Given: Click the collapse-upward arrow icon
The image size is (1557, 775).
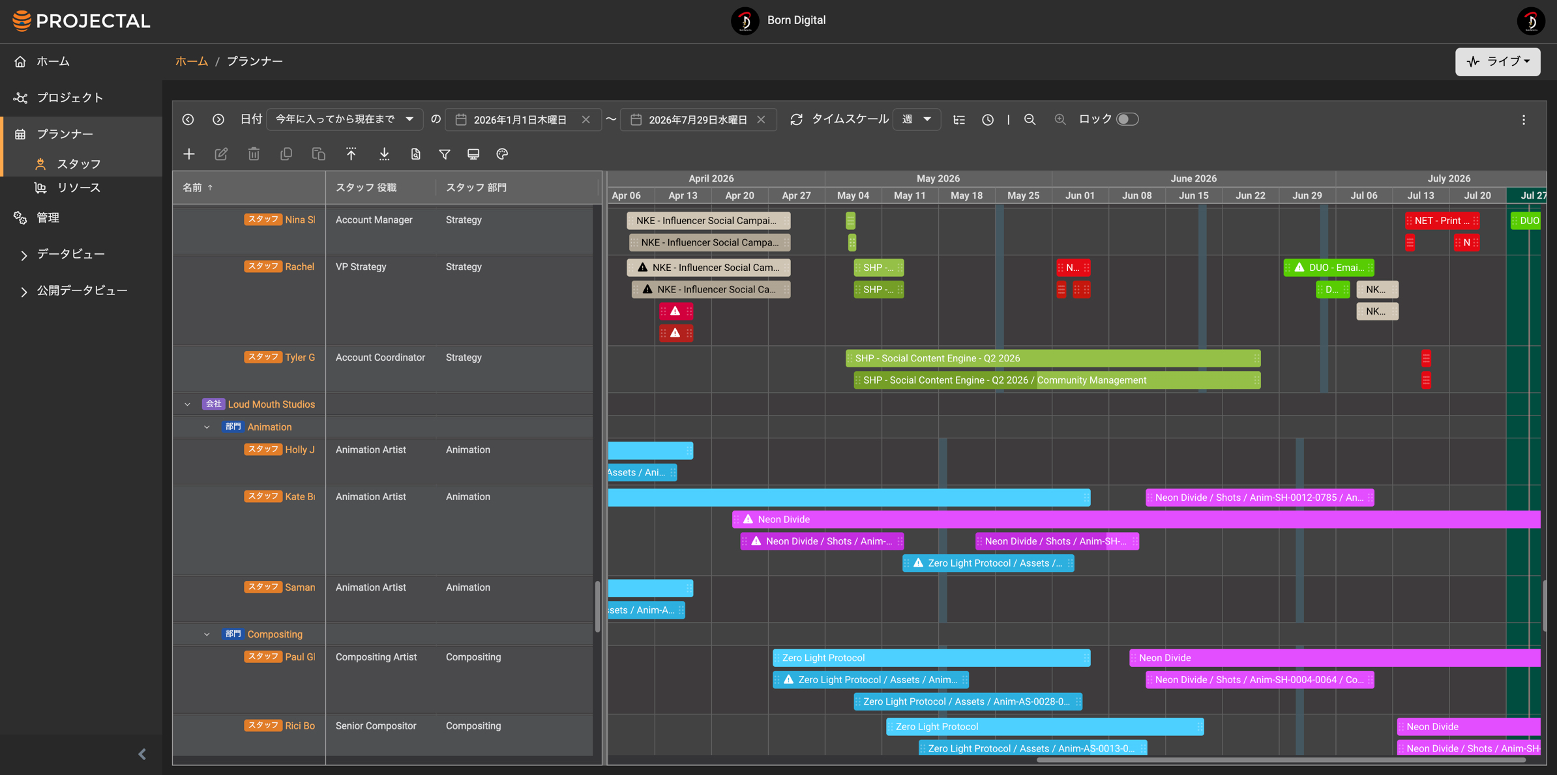Looking at the screenshot, I should click(x=351, y=154).
